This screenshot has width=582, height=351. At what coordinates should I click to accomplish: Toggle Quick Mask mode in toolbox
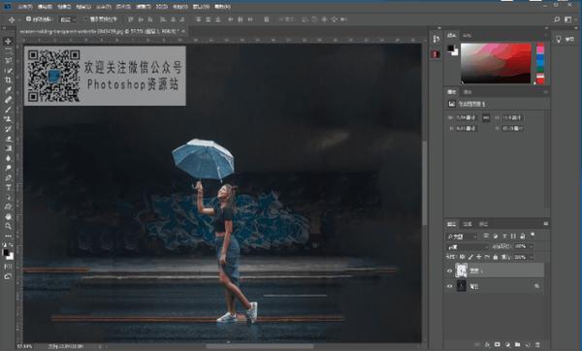(8, 267)
